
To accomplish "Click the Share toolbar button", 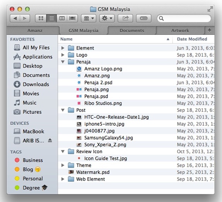I will 125,18.
